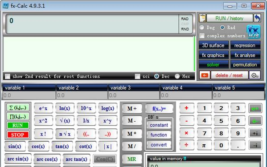Screen dimensions: 267x167
Task: Open the function database
Action: (159, 135)
